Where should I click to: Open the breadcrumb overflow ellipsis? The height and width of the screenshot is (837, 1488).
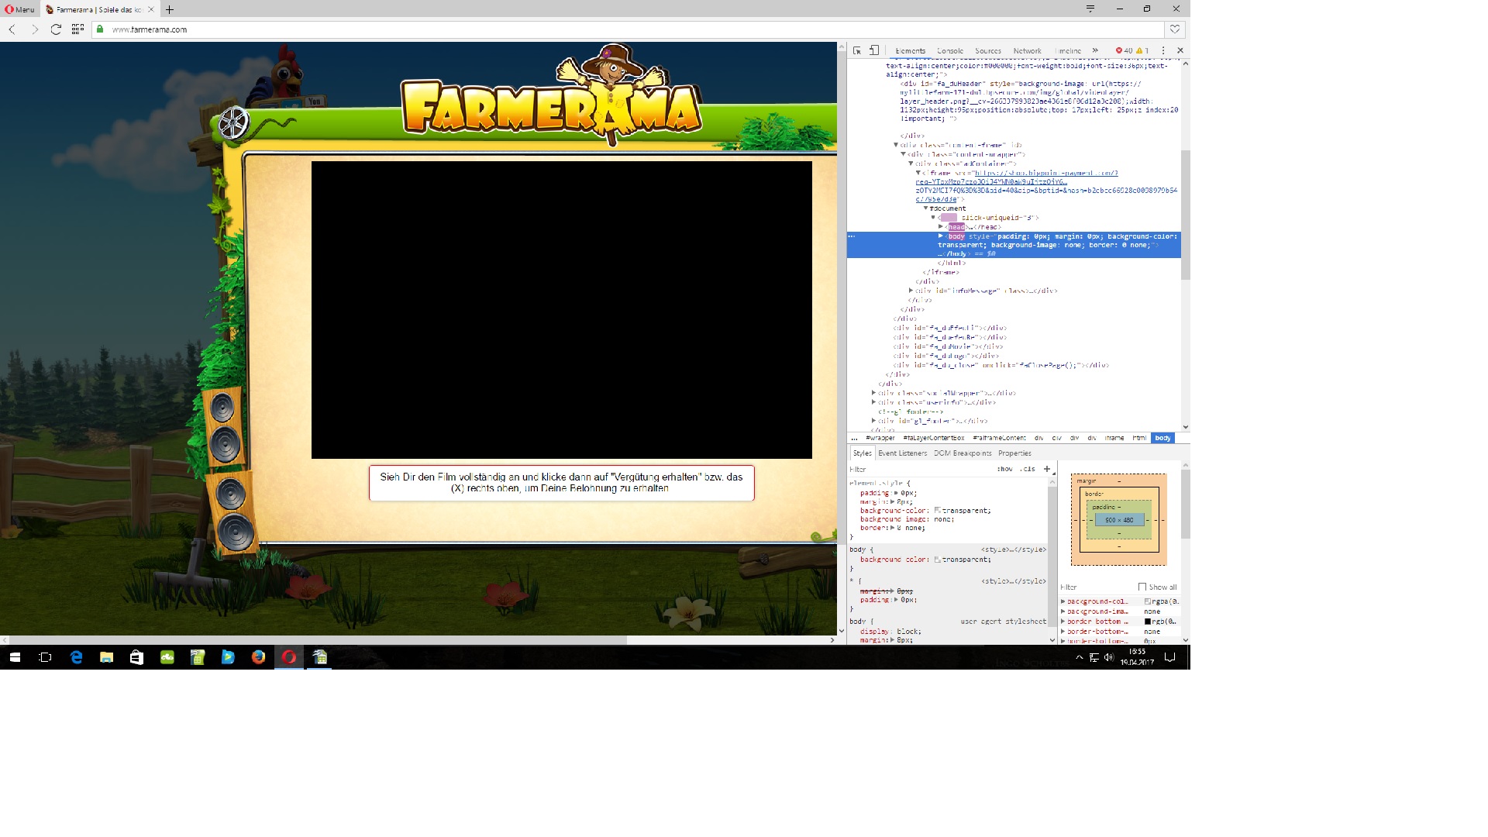click(855, 438)
